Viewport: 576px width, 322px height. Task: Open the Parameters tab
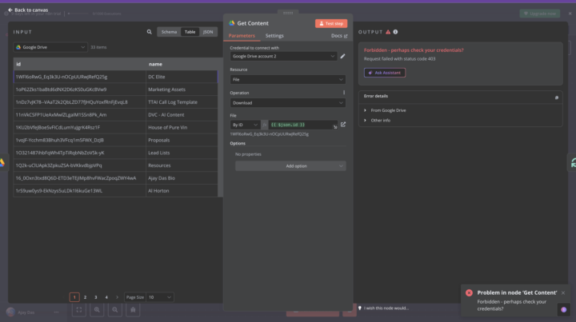pos(242,36)
